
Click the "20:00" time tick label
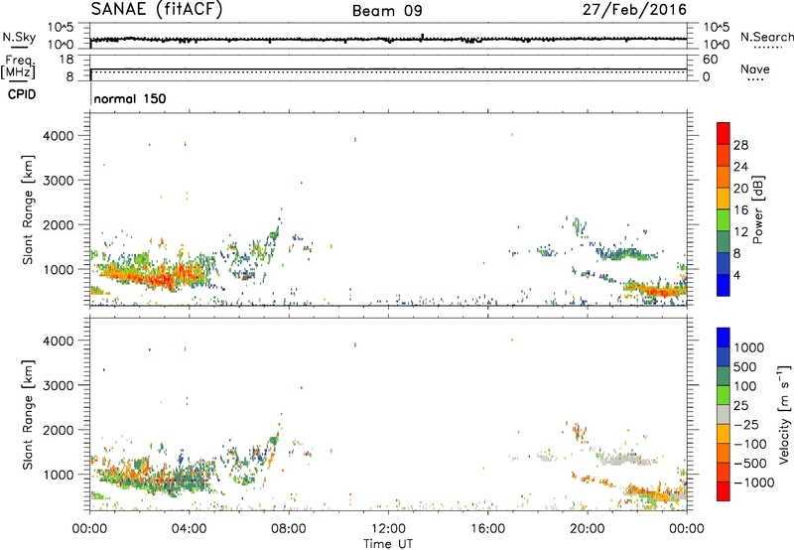click(x=587, y=529)
